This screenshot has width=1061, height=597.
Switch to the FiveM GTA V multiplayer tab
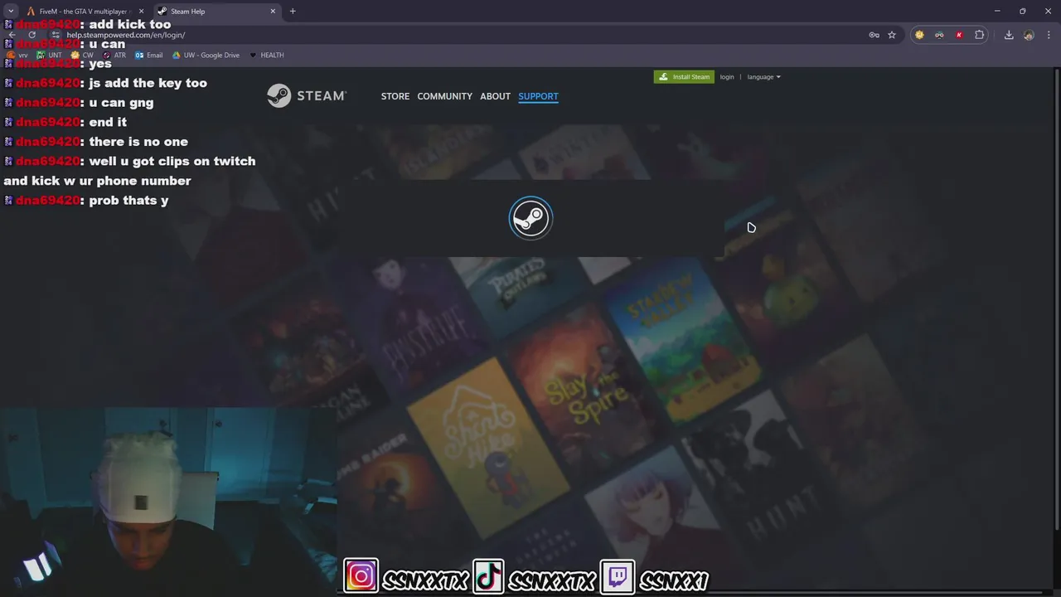[84, 11]
